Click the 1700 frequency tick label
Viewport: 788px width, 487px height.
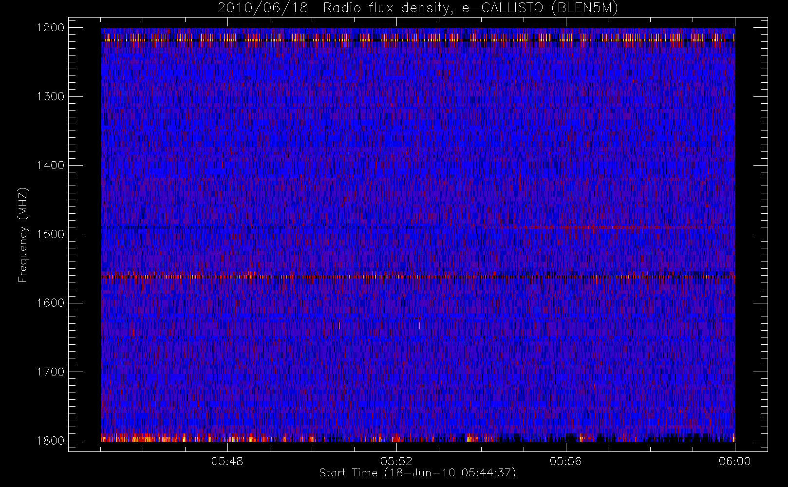51,372
